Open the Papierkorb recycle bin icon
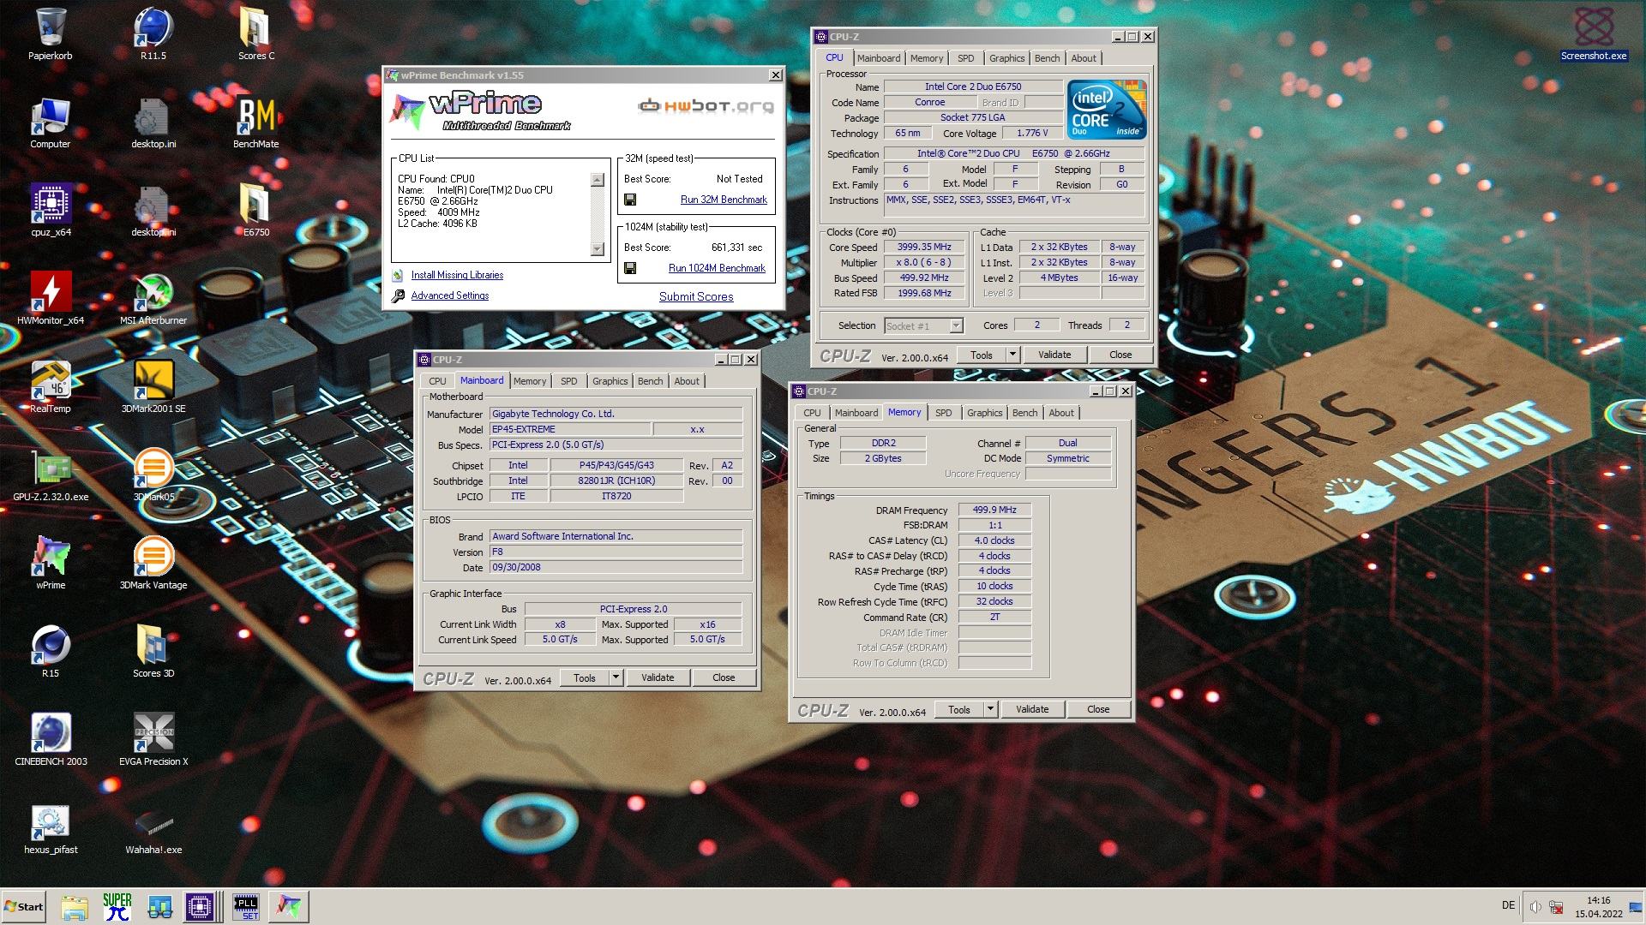 point(51,34)
